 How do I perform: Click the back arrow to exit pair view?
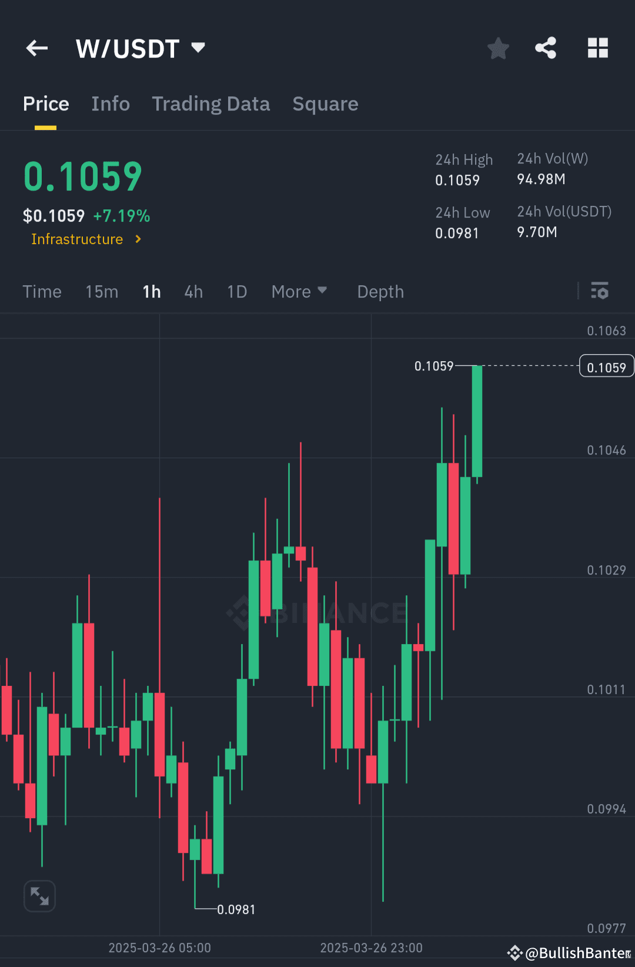click(x=36, y=48)
